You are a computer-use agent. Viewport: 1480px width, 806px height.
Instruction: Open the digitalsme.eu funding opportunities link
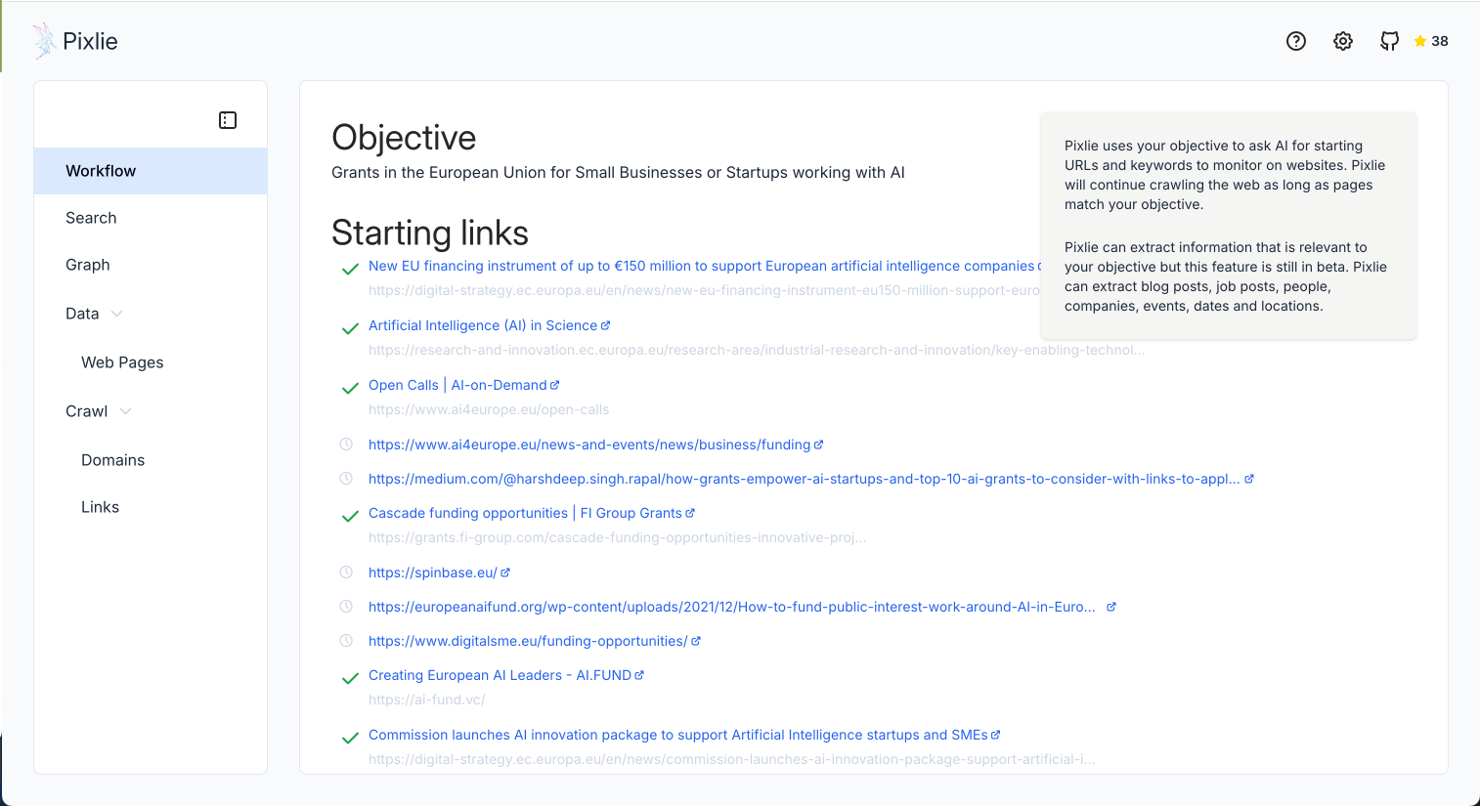click(528, 641)
